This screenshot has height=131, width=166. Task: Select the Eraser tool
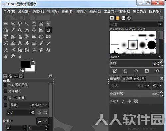point(6,50)
